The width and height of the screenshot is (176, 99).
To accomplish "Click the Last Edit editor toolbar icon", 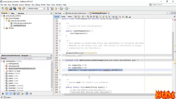I will click(76, 17).
